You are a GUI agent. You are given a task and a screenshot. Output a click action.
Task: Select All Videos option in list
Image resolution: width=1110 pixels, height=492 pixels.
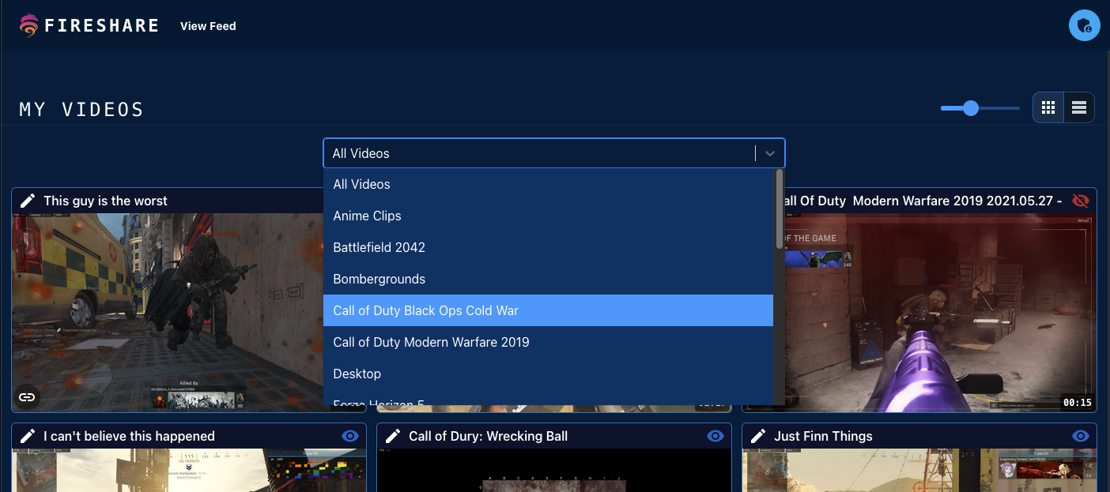[x=548, y=184]
